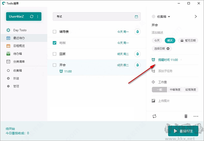Click 今日番茄收成: 0 status text

[x=17, y=133]
